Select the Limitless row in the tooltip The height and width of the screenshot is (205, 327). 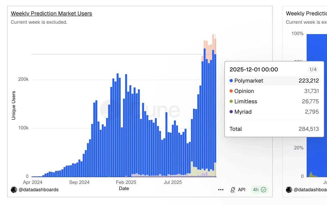[274, 101]
